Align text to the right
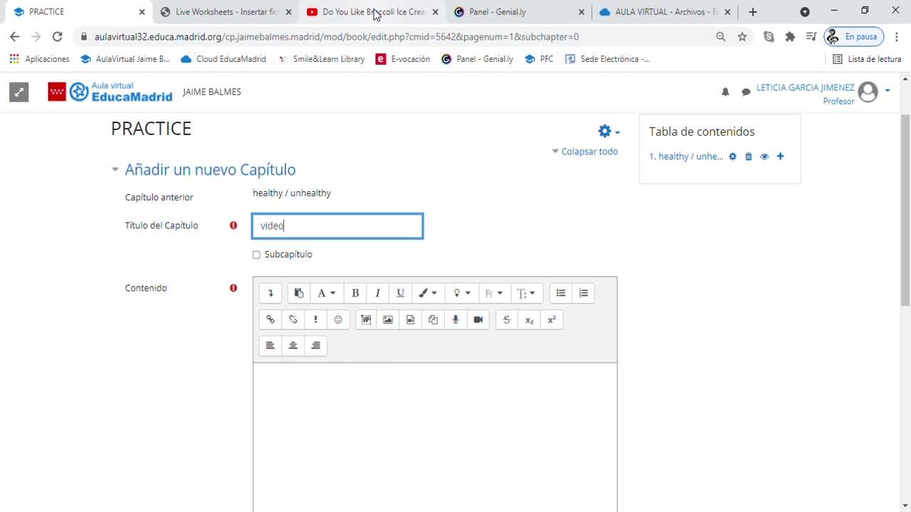911x512 pixels. [x=316, y=346]
